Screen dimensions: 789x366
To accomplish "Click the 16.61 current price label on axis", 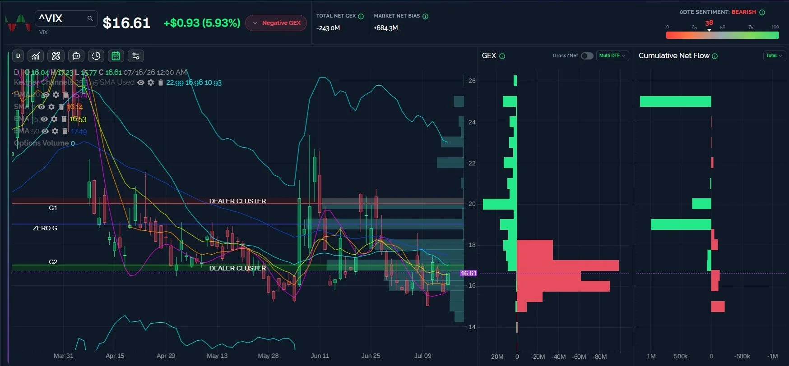I will coord(468,273).
